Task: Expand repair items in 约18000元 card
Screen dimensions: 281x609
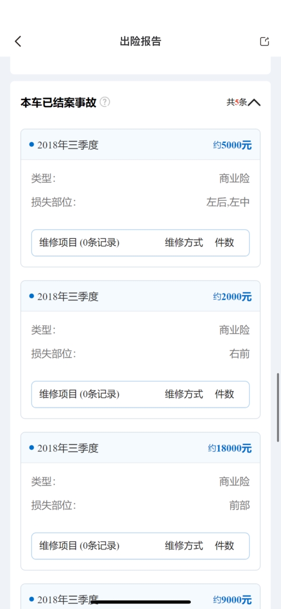Action: coord(140,546)
